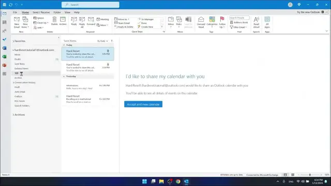Click the Follow Up flag icon
This screenshot has width=331, height=186.
(x=222, y=19)
